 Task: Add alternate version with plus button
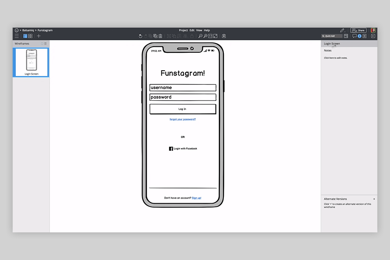pyautogui.click(x=374, y=199)
